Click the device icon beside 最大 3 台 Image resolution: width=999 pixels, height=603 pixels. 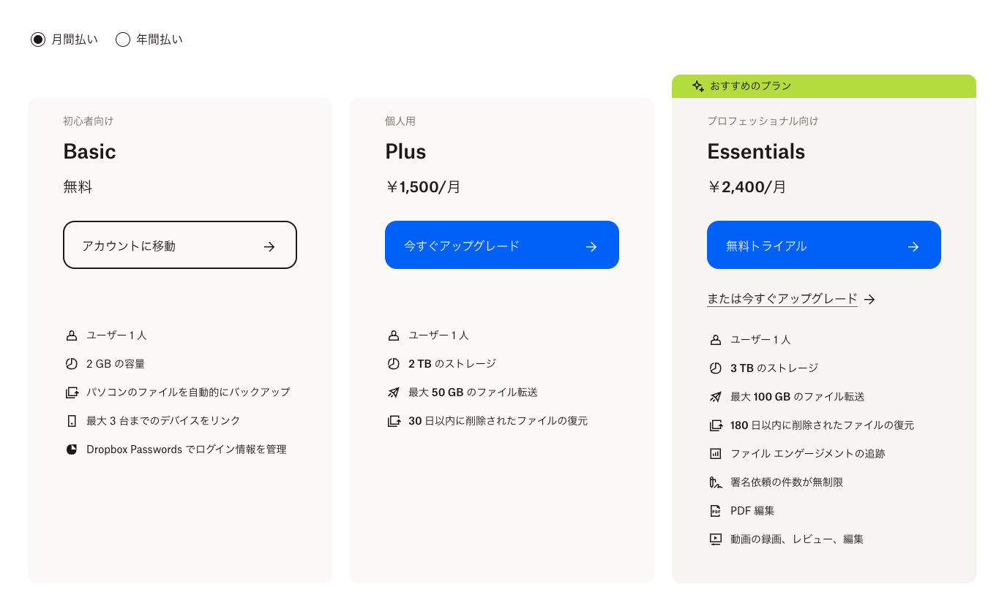tap(72, 421)
